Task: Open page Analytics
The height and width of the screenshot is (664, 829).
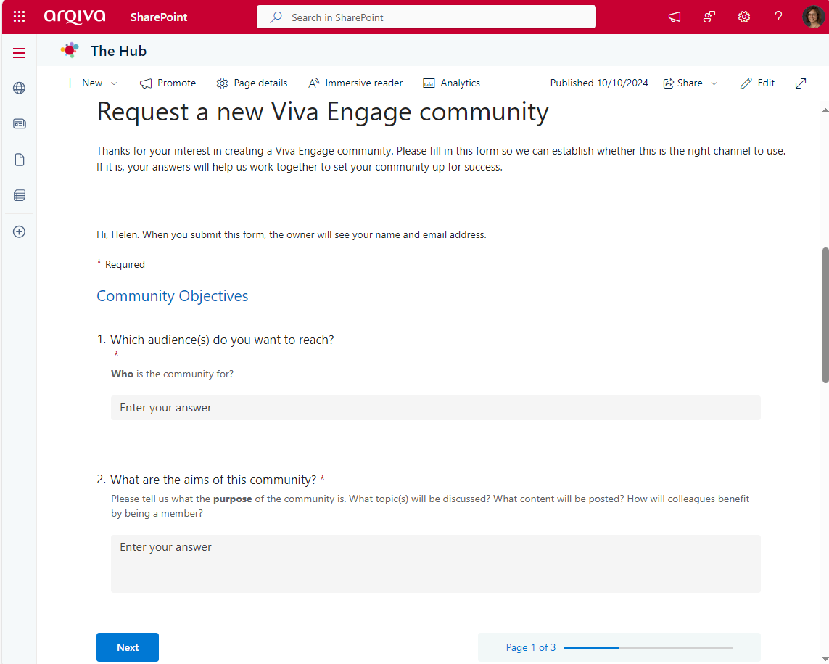Action: click(x=452, y=83)
